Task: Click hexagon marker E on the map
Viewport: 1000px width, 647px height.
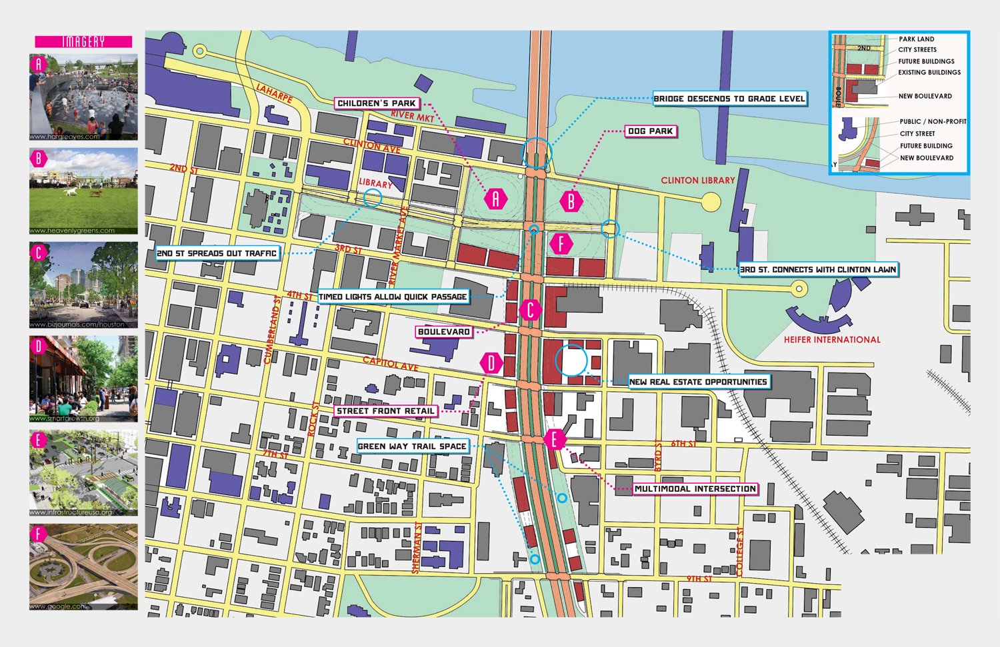Action: (555, 439)
